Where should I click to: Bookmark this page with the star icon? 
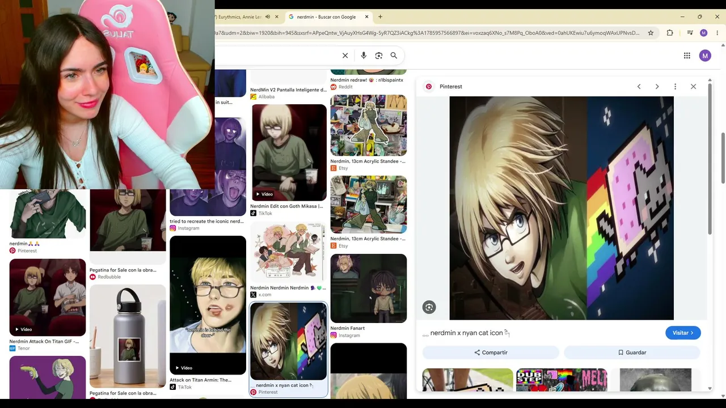click(651, 33)
